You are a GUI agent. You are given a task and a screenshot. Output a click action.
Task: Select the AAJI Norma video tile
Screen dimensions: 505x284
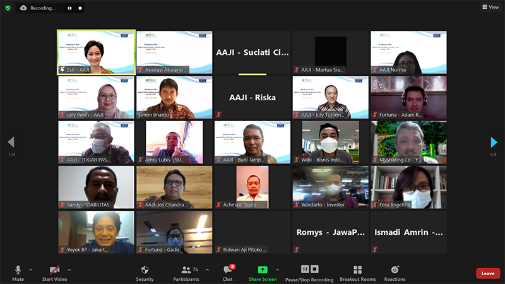[408, 52]
